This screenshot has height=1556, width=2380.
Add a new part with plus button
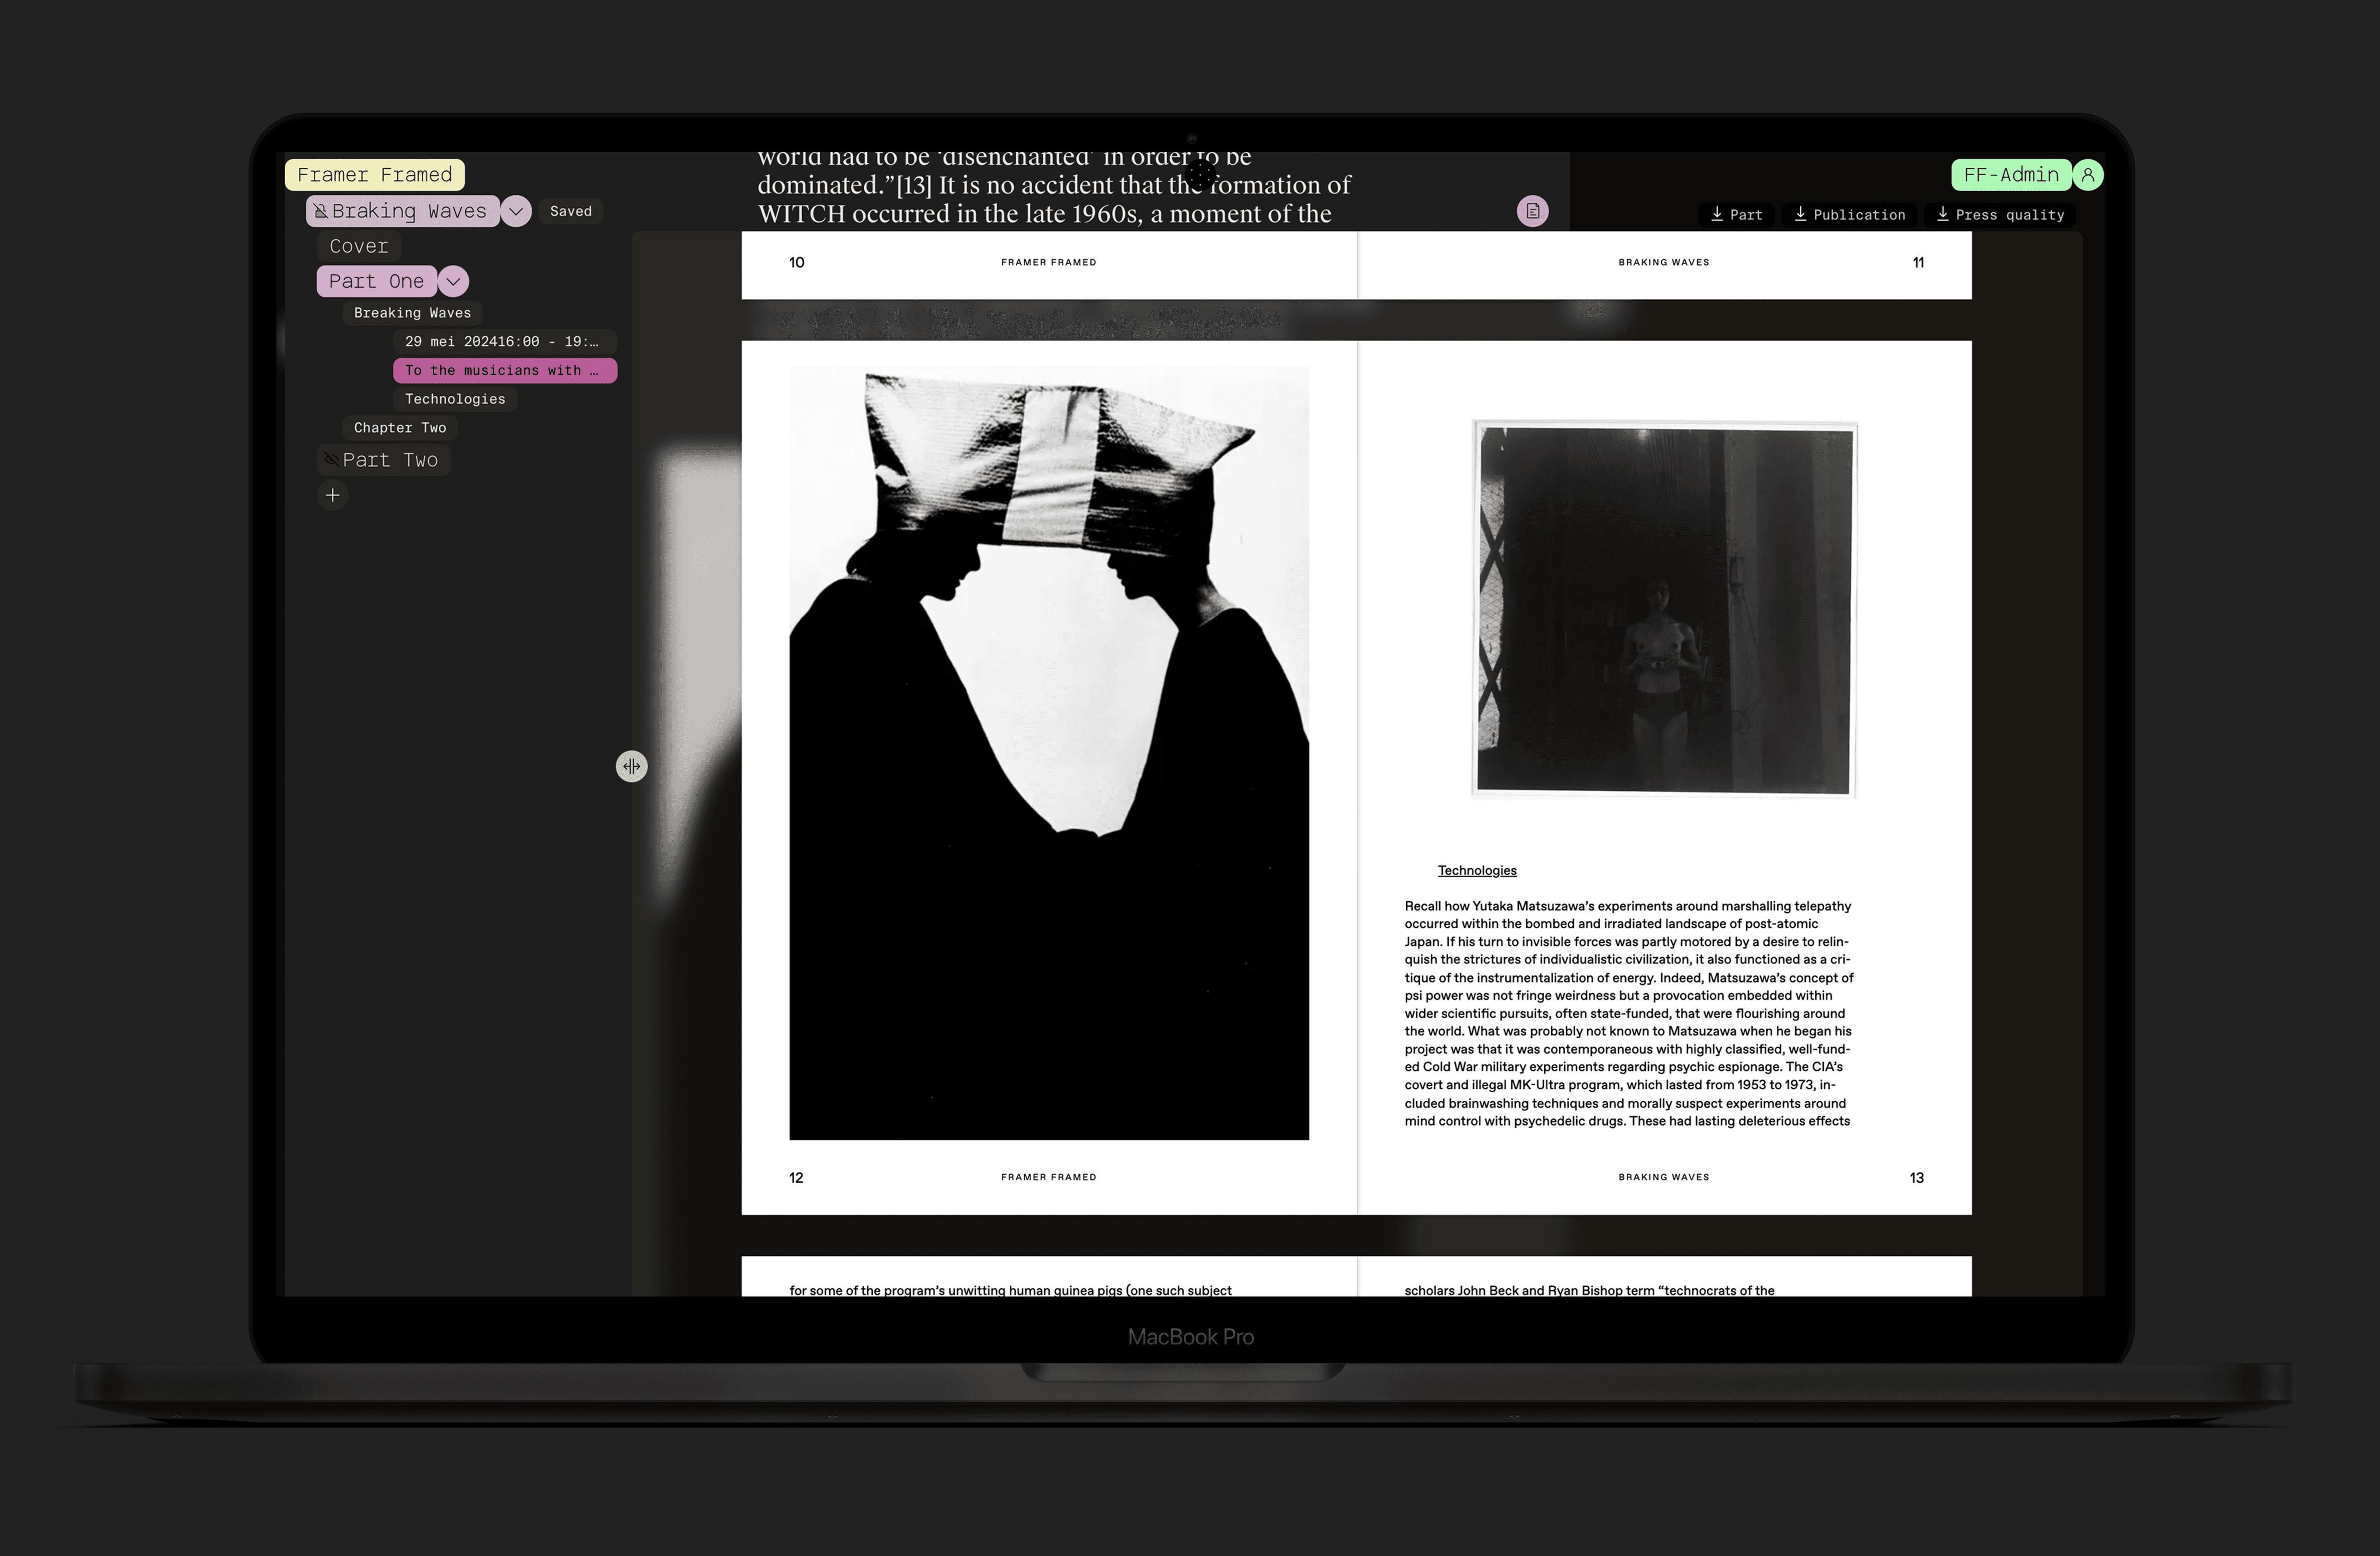click(332, 495)
